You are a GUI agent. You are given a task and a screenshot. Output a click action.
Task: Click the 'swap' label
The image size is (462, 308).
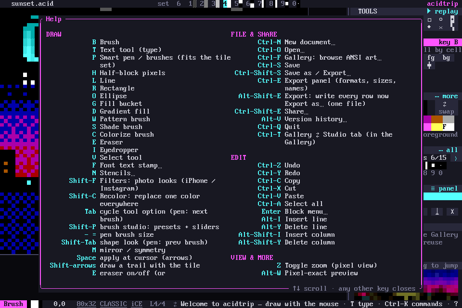point(447,112)
